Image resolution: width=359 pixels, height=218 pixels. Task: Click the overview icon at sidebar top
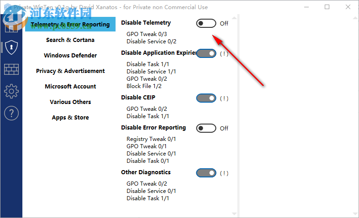coord(11,26)
